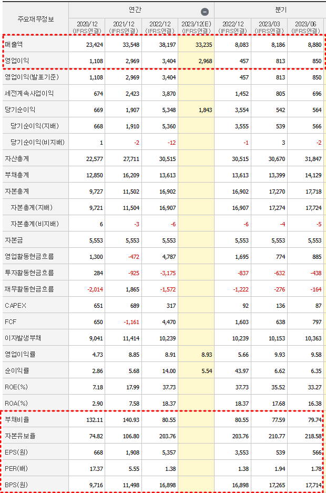326x493 pixels.
Task: Select the ROA(%) row label
Action: [16, 404]
